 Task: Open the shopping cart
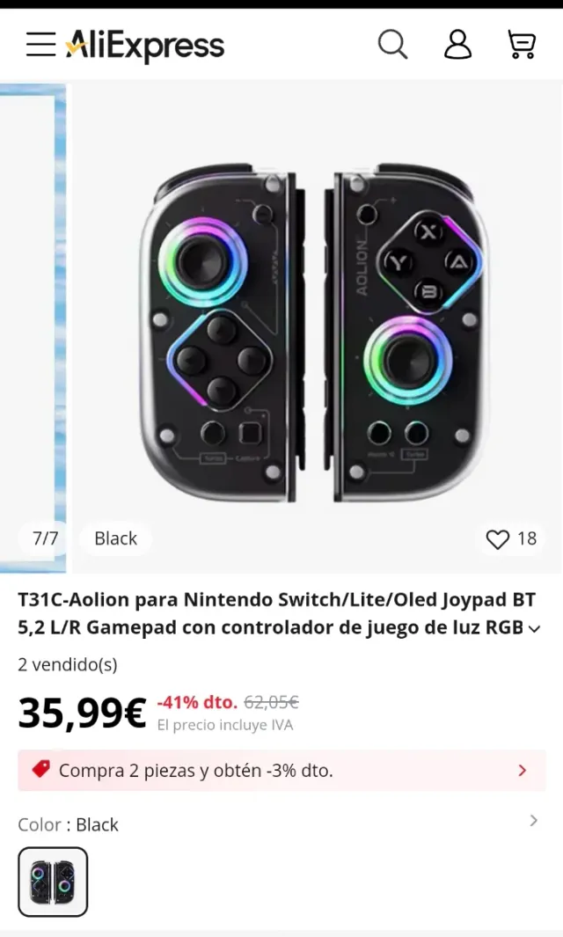(522, 44)
